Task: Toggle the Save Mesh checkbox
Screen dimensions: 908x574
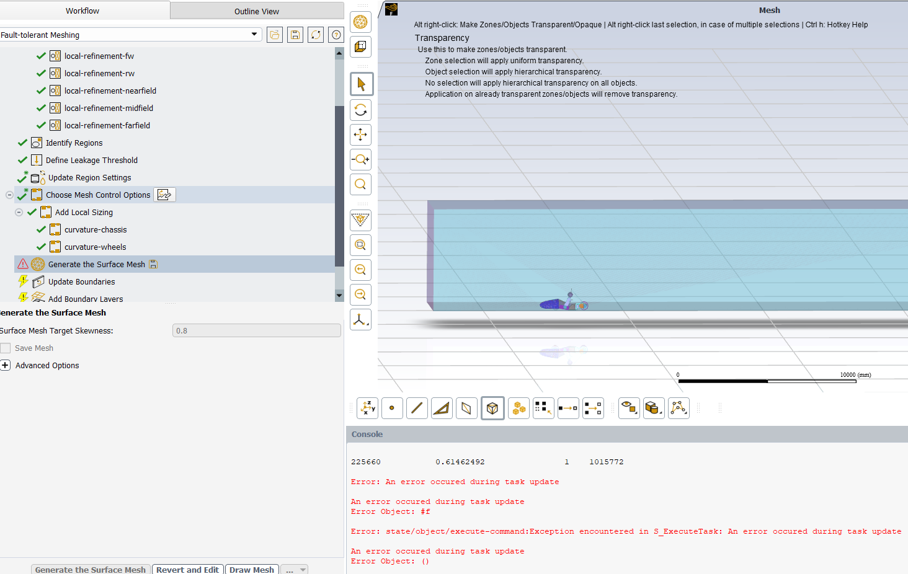Action: (x=6, y=348)
